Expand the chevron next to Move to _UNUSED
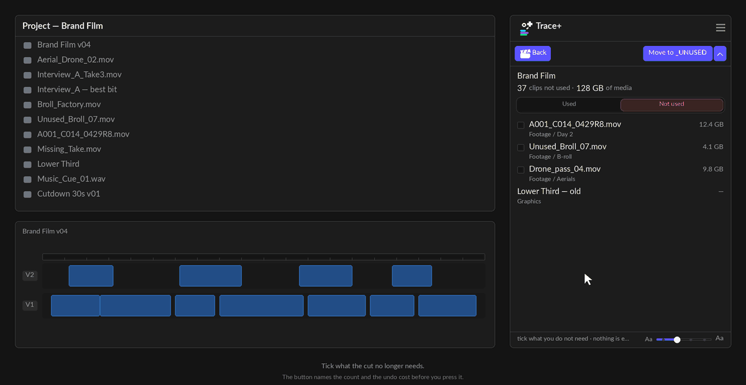 [720, 53]
